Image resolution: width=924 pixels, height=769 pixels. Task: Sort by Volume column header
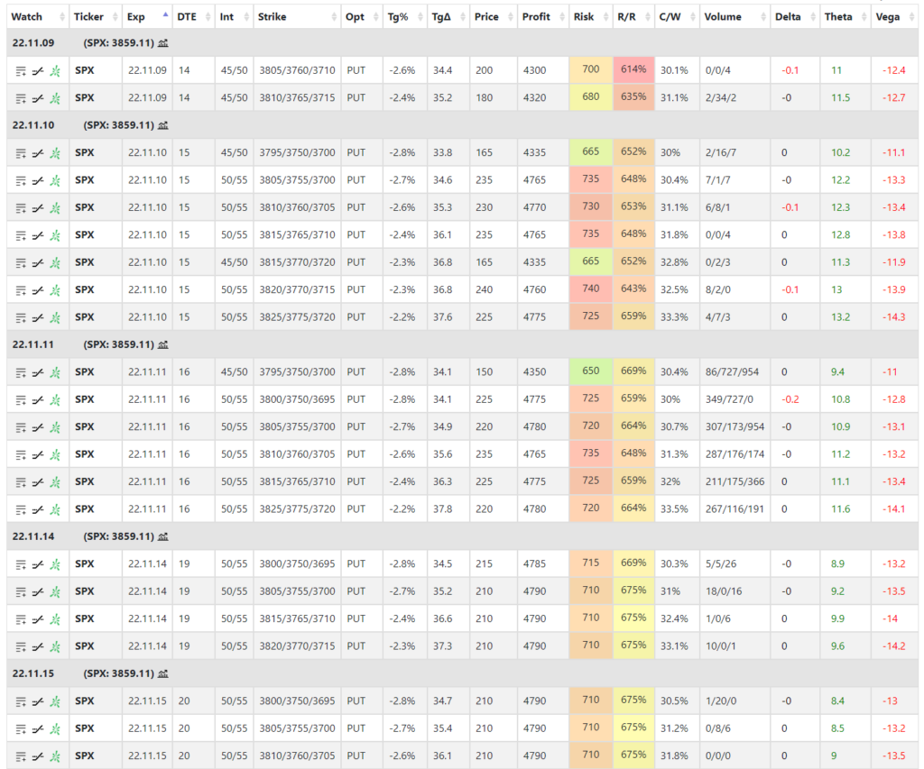tap(735, 17)
